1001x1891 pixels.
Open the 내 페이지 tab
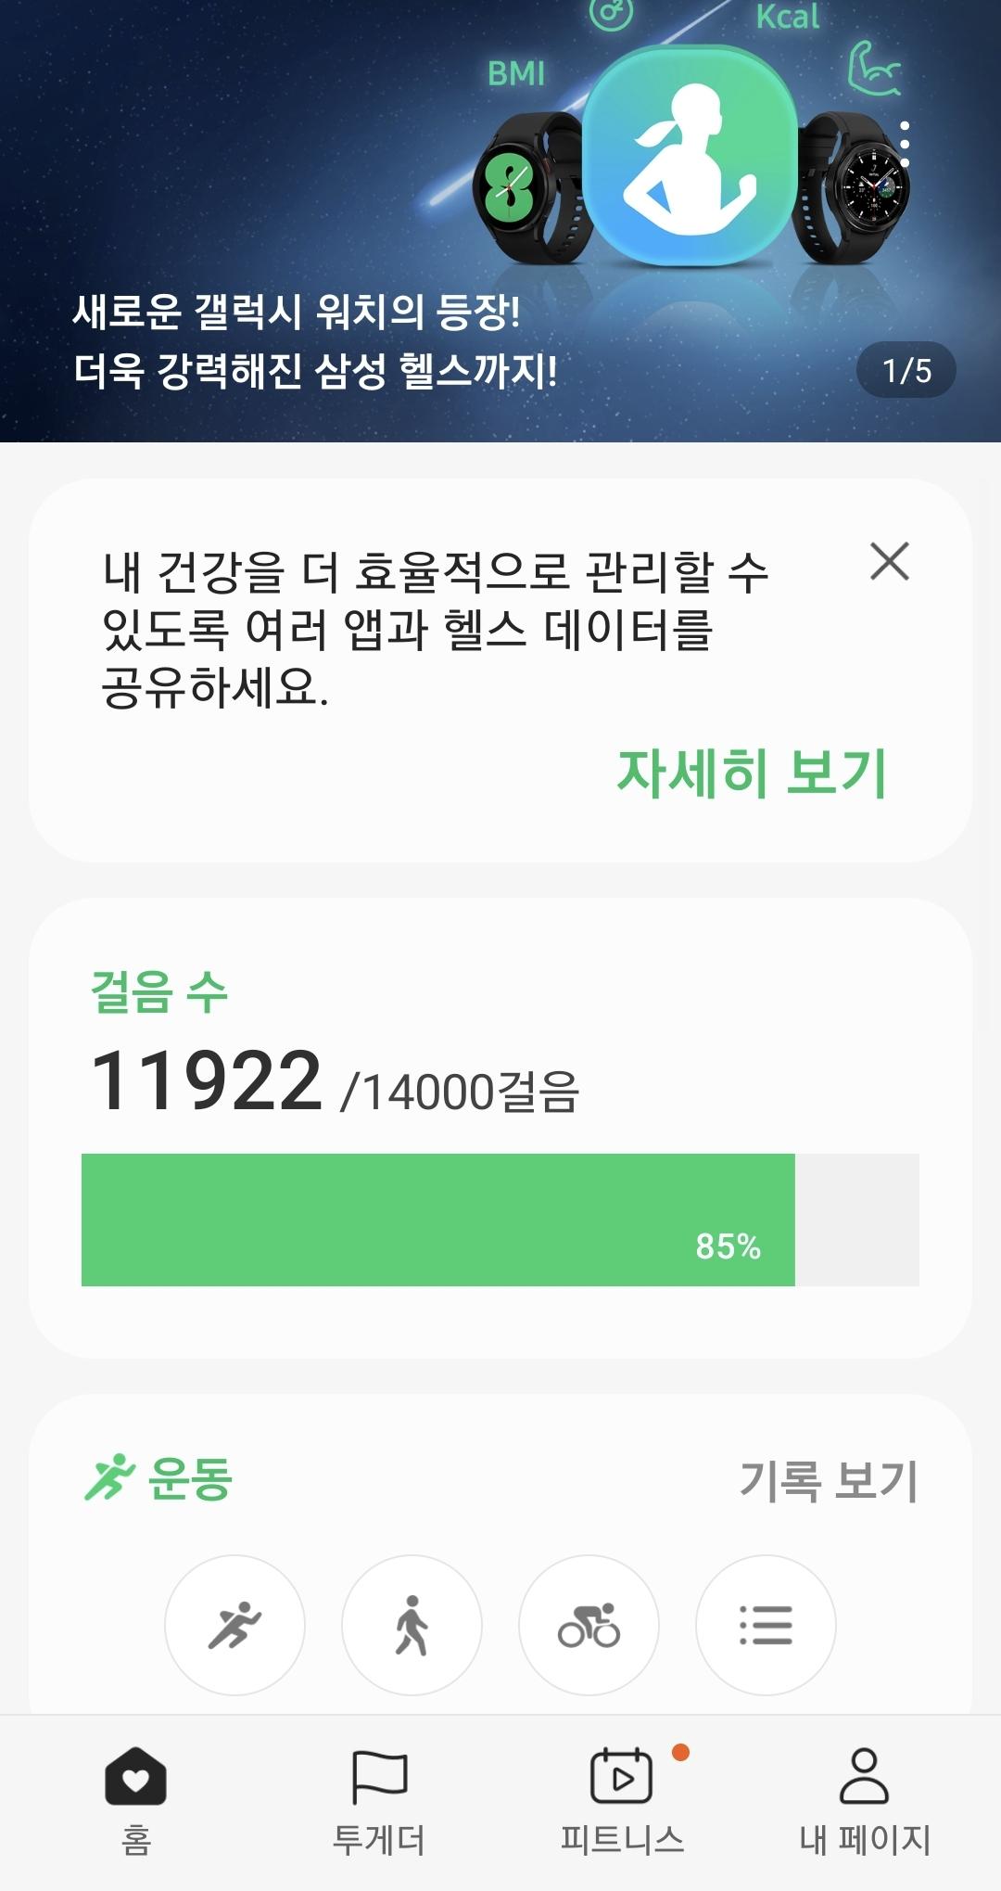[x=865, y=1800]
